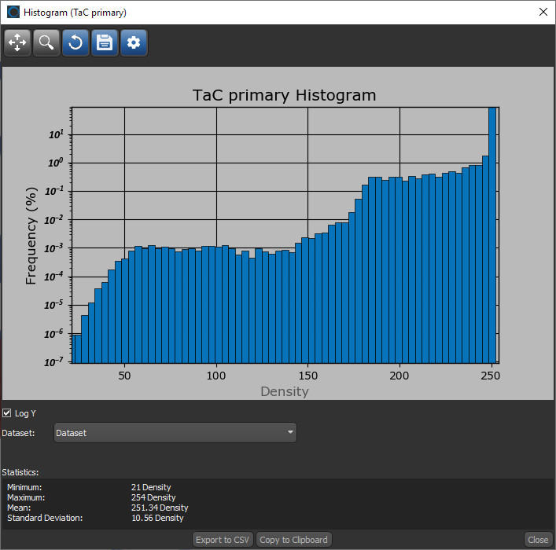556x550 pixels.
Task: Click the Close button at the bottom right
Action: click(x=538, y=540)
